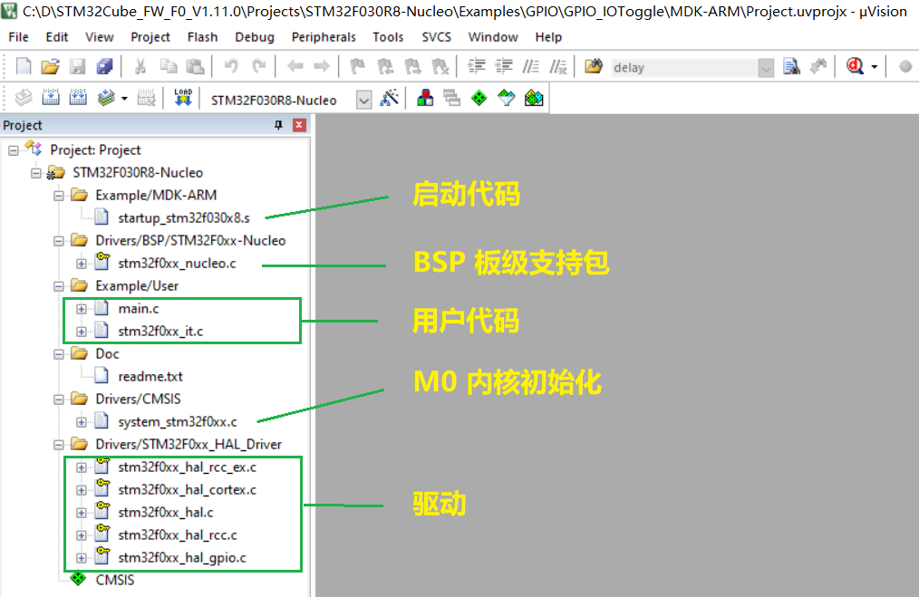The width and height of the screenshot is (919, 597).
Task: Close the Project panel
Action: pos(299,125)
